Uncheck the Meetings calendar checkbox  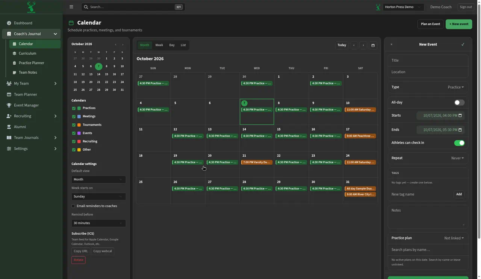coord(74,117)
